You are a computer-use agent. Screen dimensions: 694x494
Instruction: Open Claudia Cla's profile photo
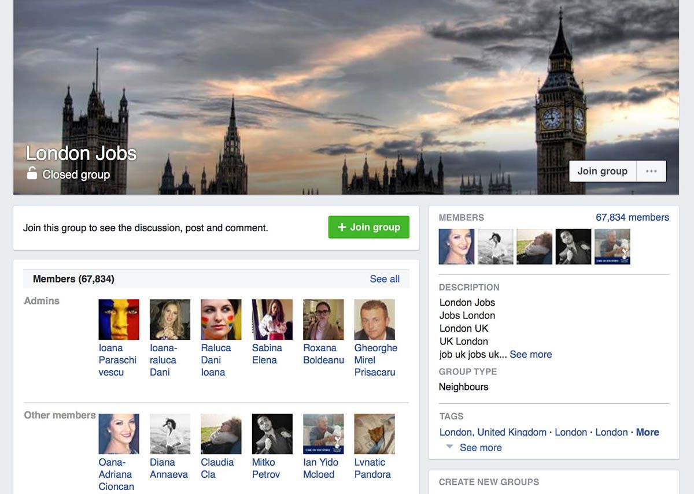point(221,434)
